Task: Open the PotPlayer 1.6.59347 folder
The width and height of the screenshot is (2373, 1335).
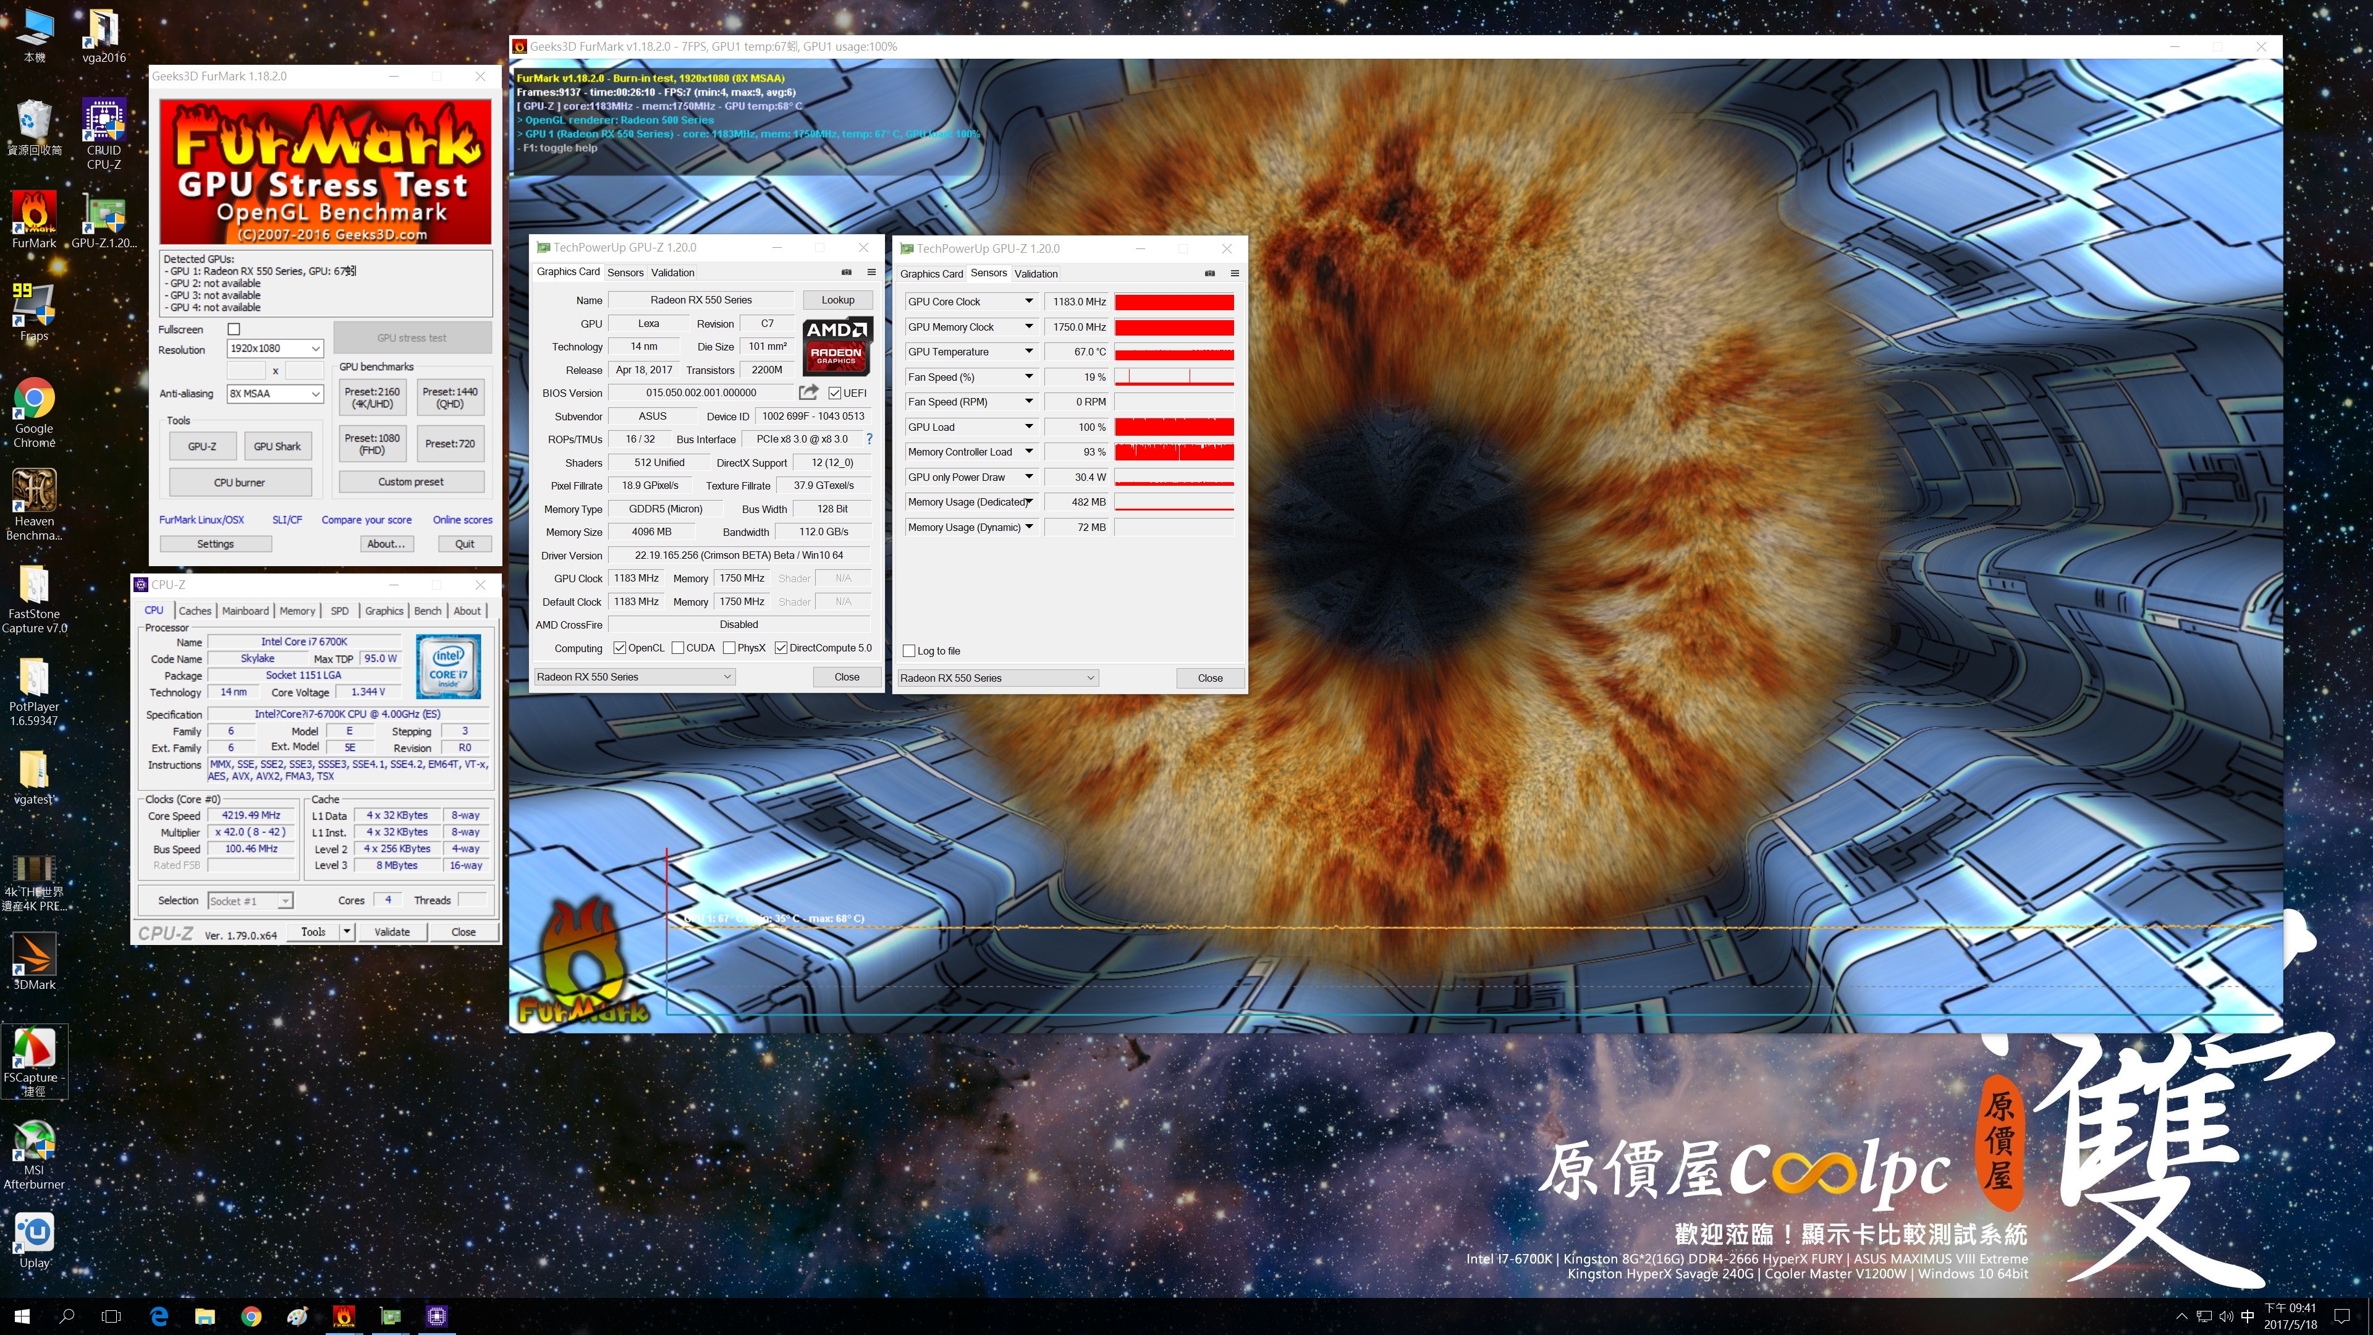Action: [34, 691]
